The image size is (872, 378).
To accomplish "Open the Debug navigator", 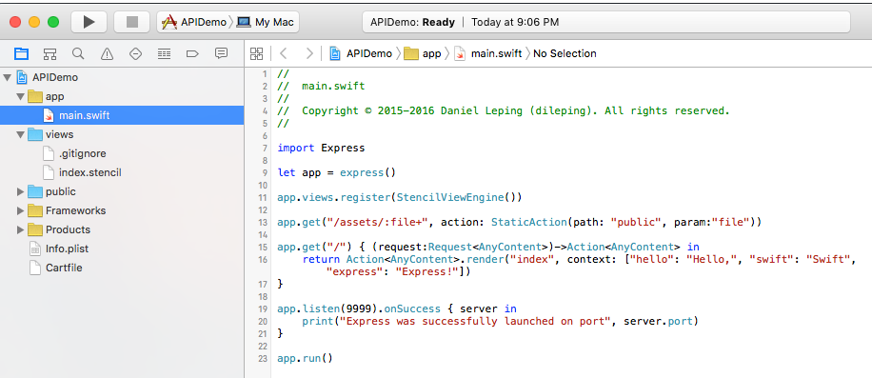I will tap(164, 54).
